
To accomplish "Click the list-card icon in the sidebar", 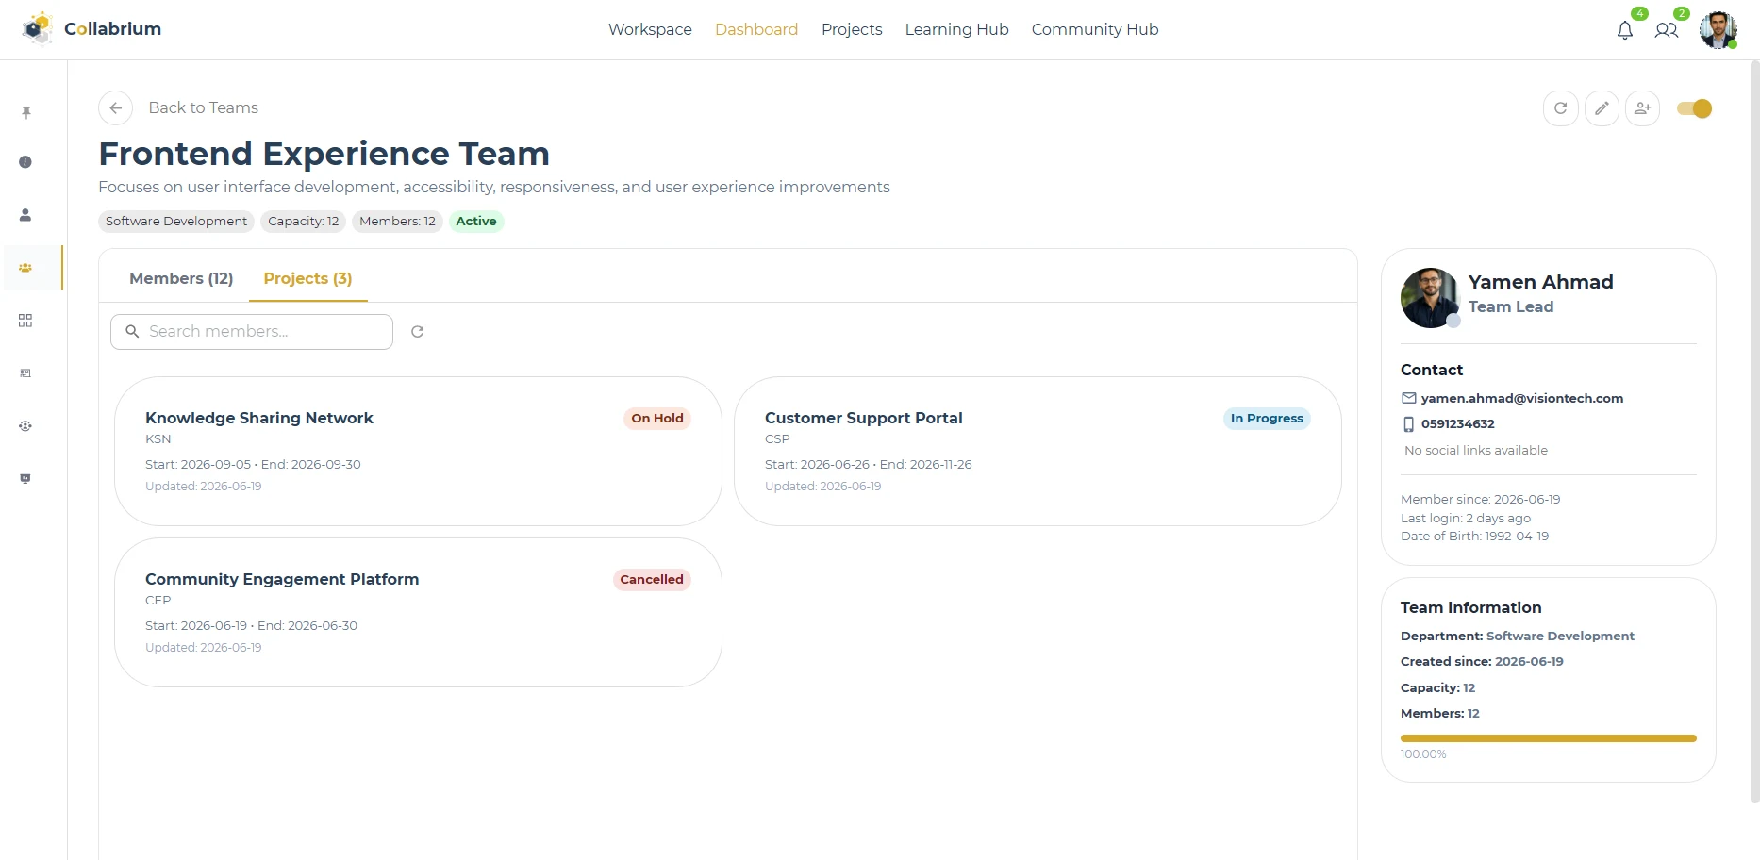I will coord(25,373).
